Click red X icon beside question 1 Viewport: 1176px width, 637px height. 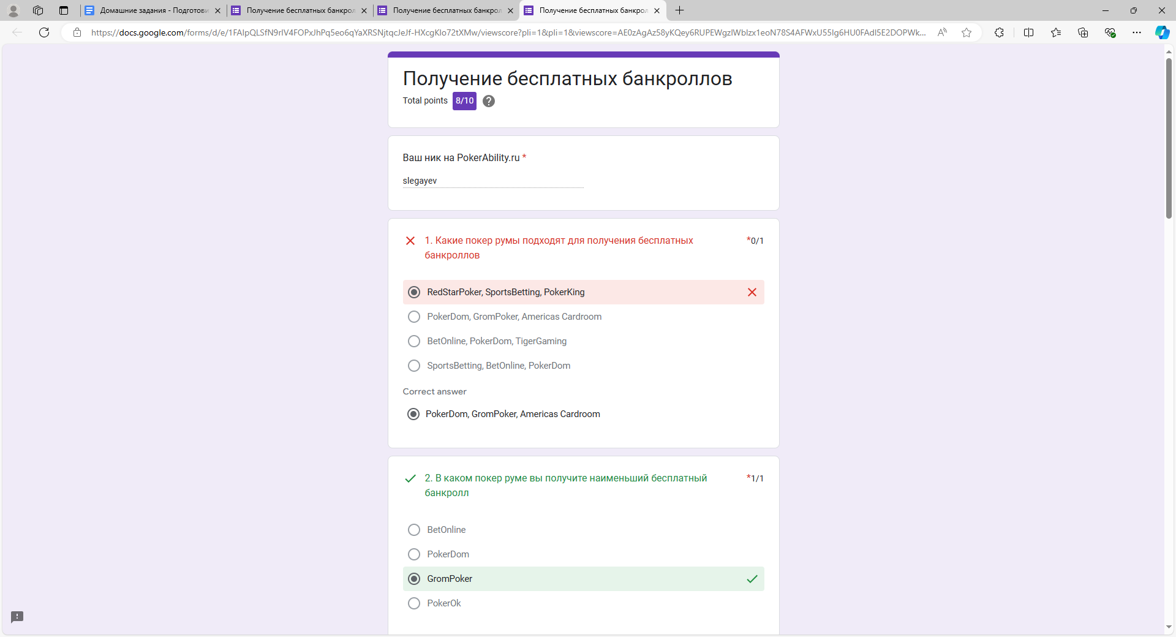(410, 241)
